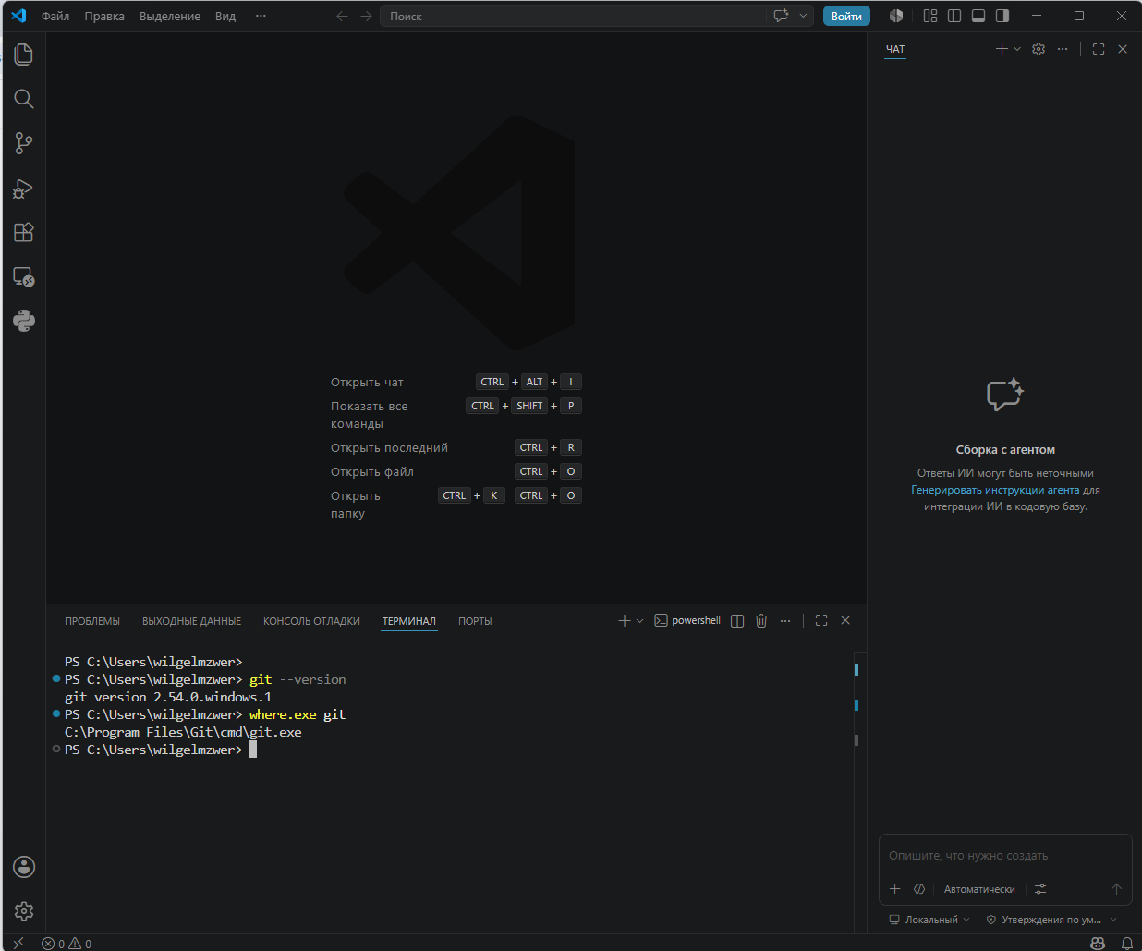Open the Extensions view

tap(24, 232)
